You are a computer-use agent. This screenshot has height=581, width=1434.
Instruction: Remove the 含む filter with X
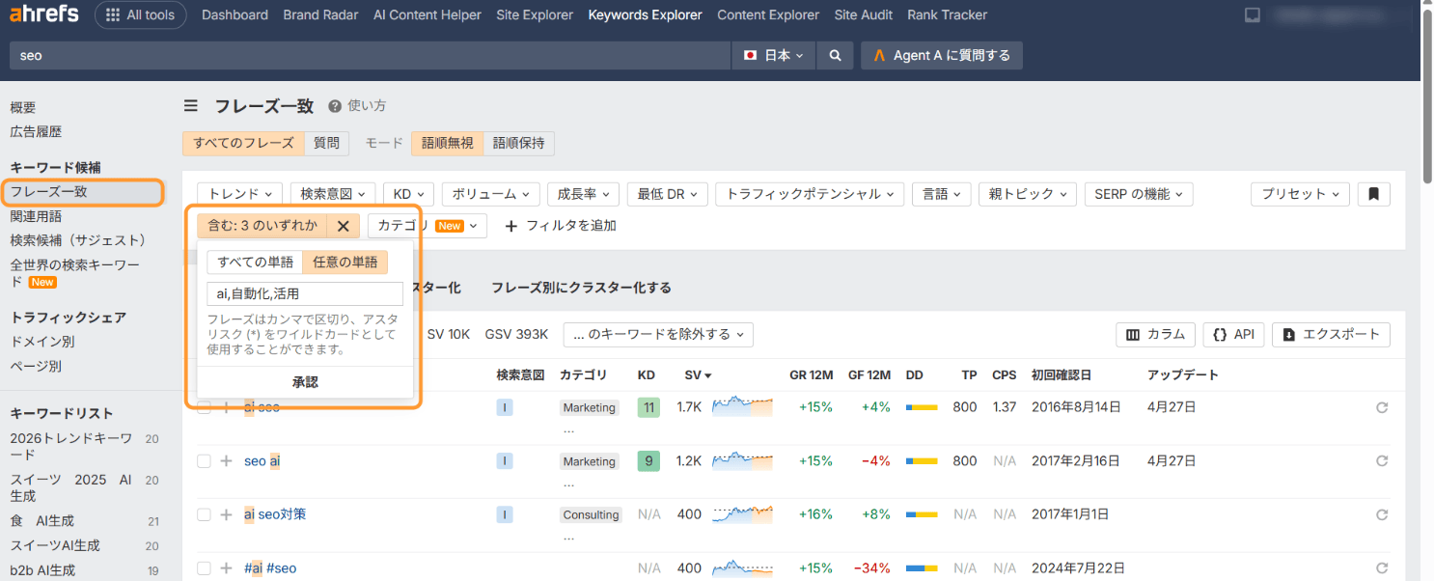[x=343, y=226]
